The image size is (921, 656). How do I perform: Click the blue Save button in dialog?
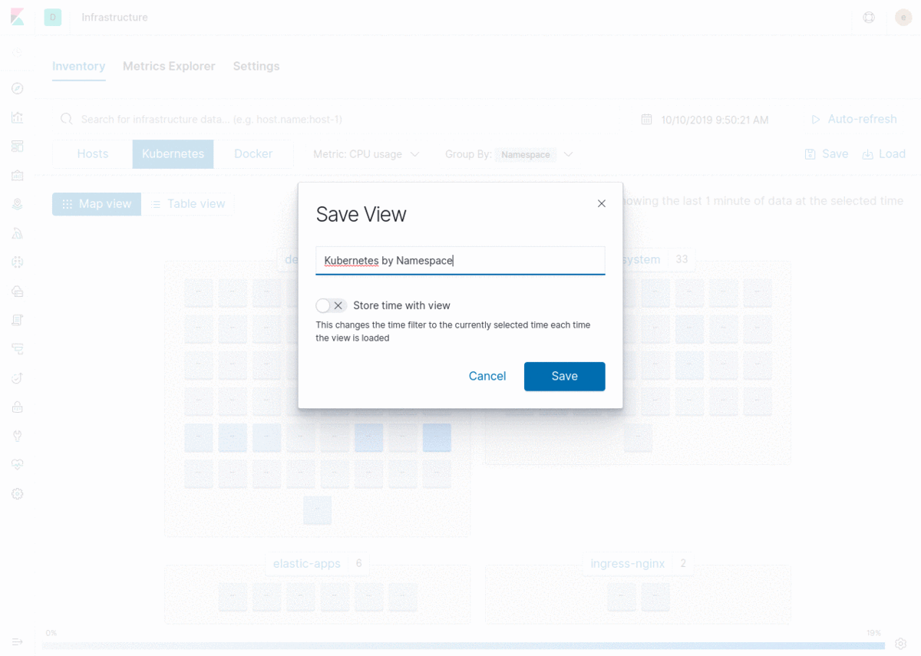coord(565,376)
